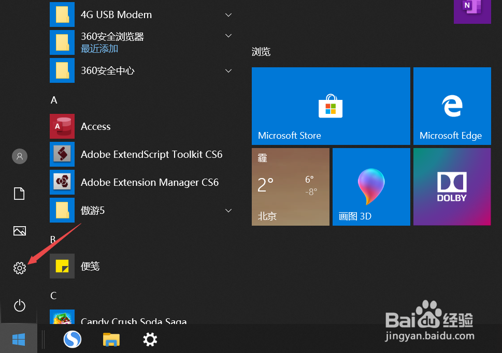Open Settings gear in Start sidebar

(20, 268)
